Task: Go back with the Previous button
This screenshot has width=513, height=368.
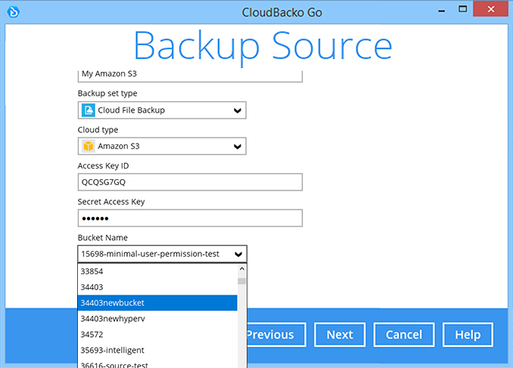Action: tap(276, 335)
